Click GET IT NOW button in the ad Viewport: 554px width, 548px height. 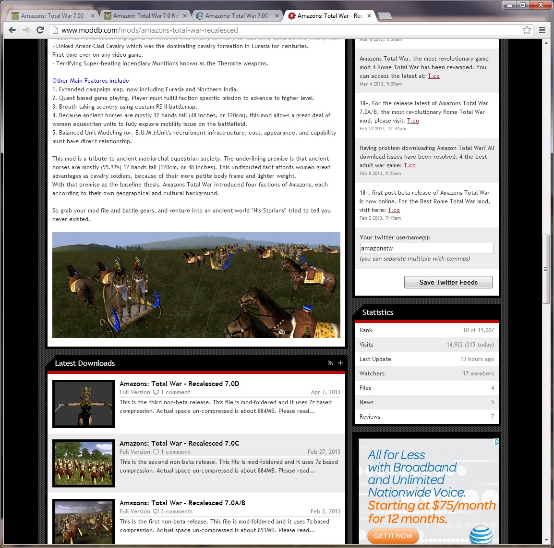click(x=393, y=536)
